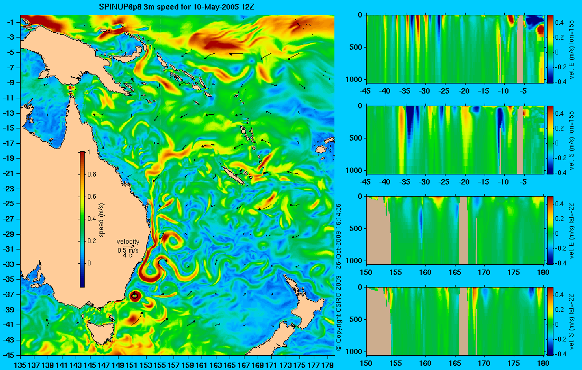Click the "vel. S (m/s) lon=155" label
The image size is (582, 370).
tap(571, 140)
